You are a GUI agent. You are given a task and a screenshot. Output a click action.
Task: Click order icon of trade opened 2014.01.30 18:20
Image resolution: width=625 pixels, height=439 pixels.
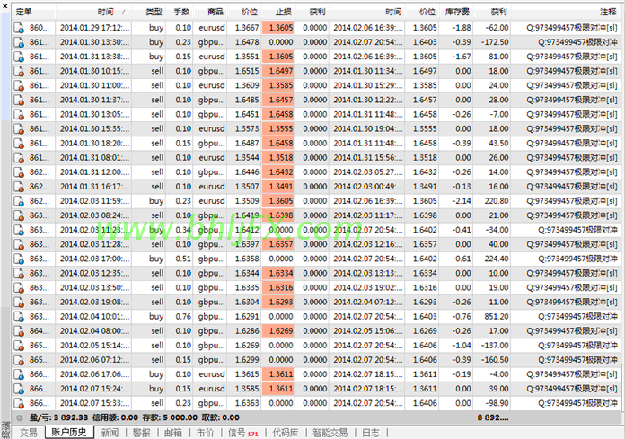point(19,144)
